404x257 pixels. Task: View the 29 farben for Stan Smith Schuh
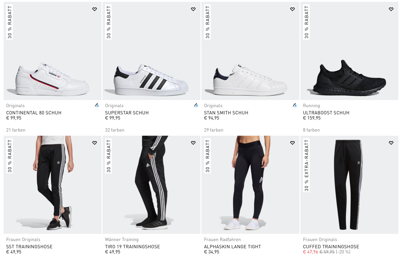[x=214, y=130]
